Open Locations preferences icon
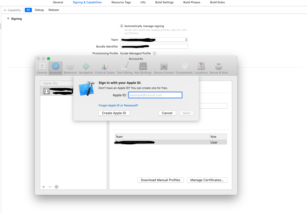Screen dimensions: 307x213 (x=201, y=66)
